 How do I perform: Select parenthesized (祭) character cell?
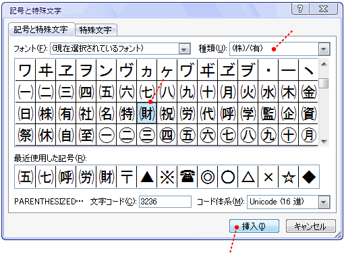[x=26, y=135]
